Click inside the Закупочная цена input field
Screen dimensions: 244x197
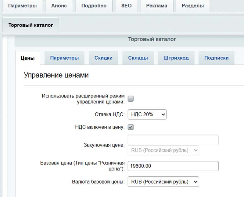pyautogui.click(x=173, y=140)
